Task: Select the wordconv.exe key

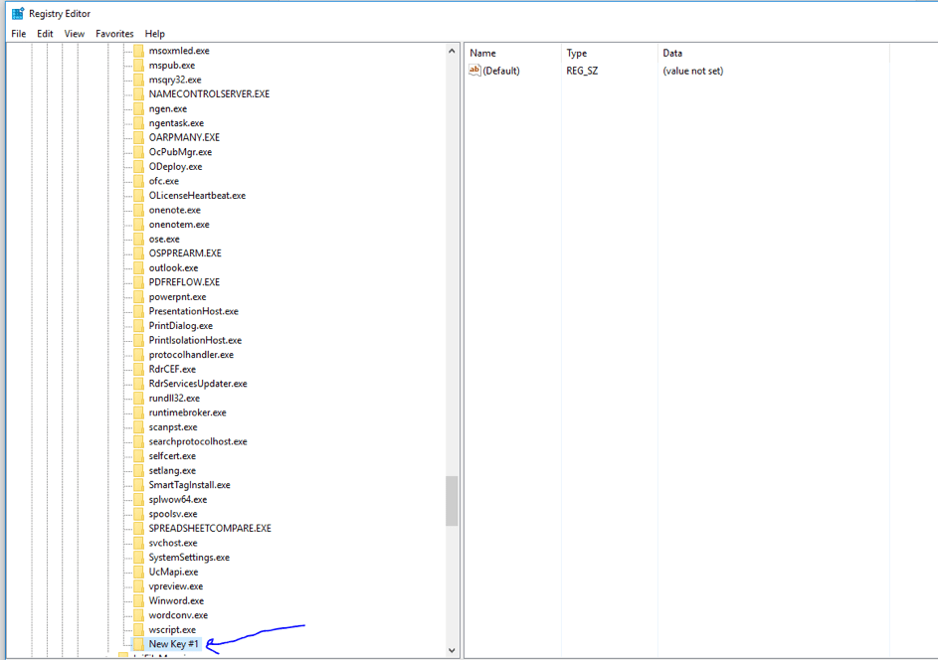Action: [x=178, y=615]
